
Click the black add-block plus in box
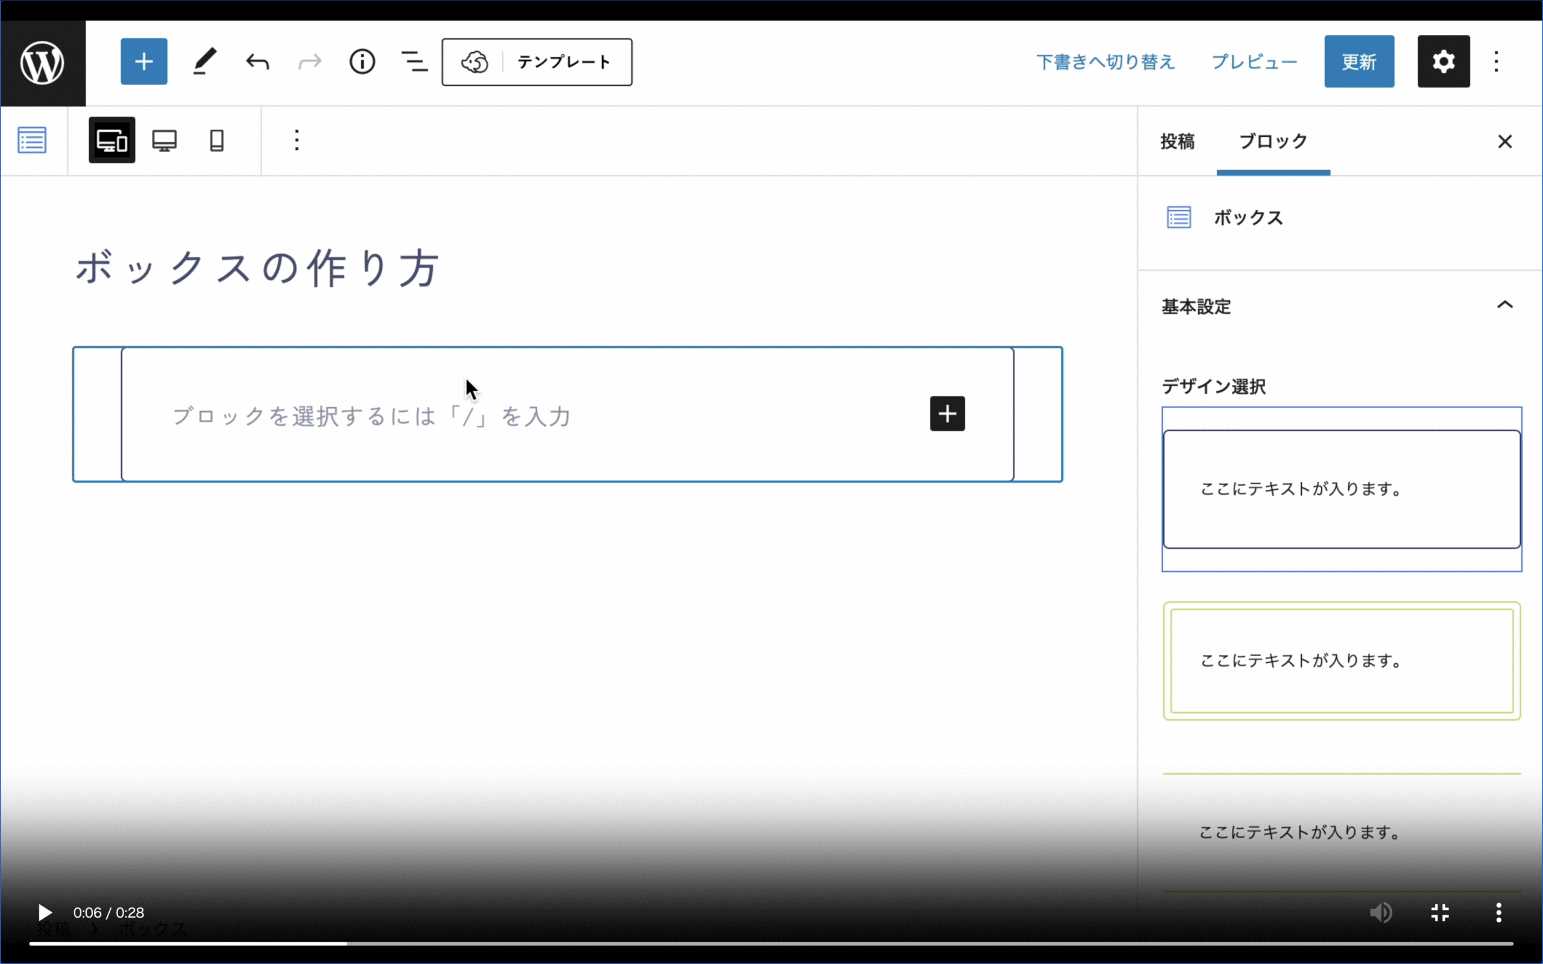947,414
